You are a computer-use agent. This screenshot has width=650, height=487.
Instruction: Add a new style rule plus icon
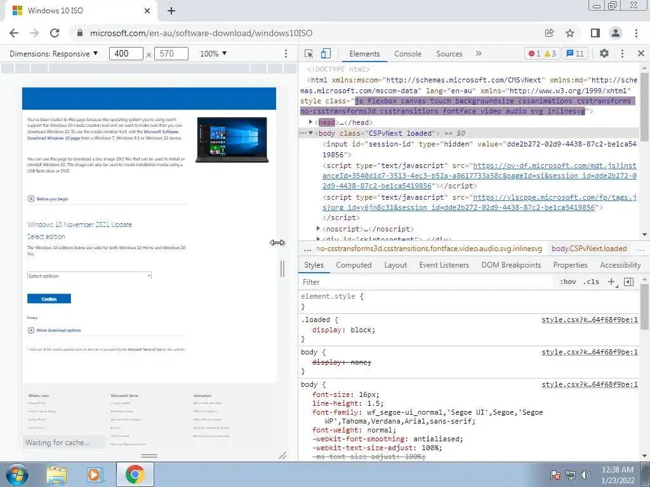(611, 282)
